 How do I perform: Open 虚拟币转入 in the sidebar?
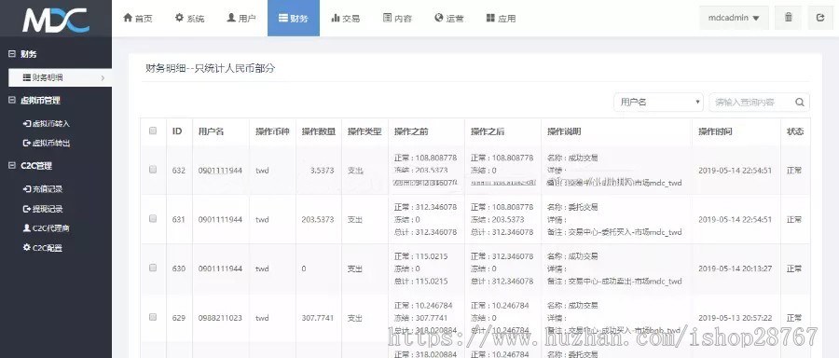coord(46,124)
